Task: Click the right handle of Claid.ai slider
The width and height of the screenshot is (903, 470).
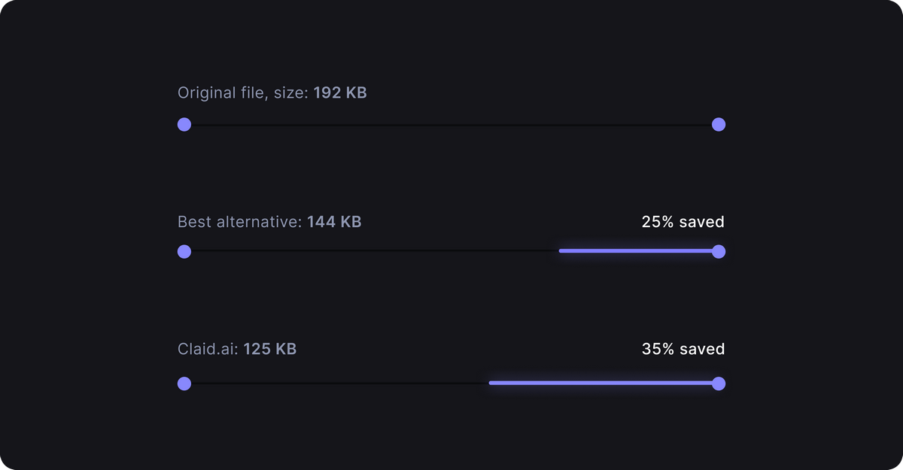Action: point(719,384)
